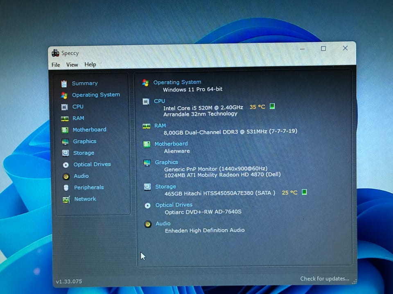Click the Check for updates link
The image size is (393, 294).
coord(325,279)
